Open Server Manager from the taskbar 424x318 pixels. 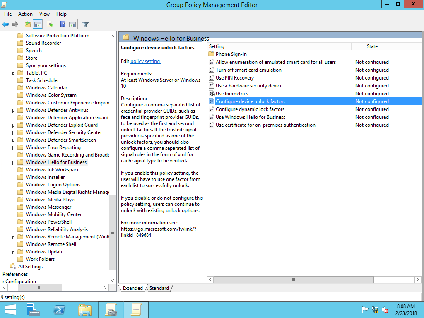point(33,310)
